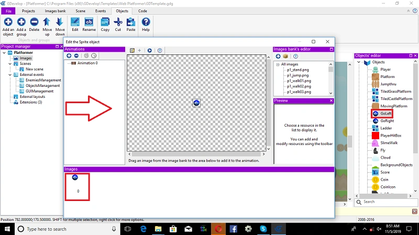The image size is (419, 235).
Task: Click the Add an object ribbon icon
Action: (x=8, y=22)
